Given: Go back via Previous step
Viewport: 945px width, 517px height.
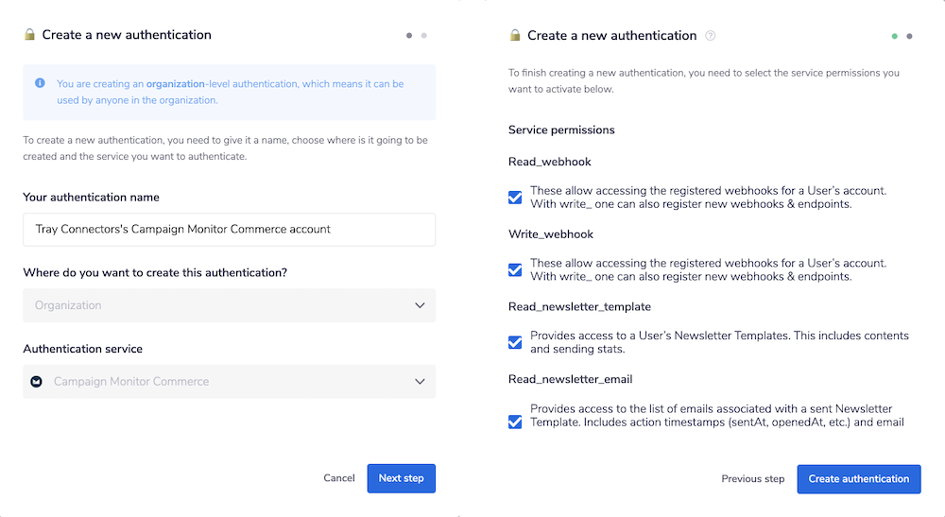Looking at the screenshot, I should [x=752, y=479].
